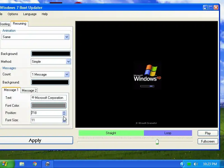
Task: Open the gray Font Color swatch
Action: pyautogui.click(x=49, y=106)
